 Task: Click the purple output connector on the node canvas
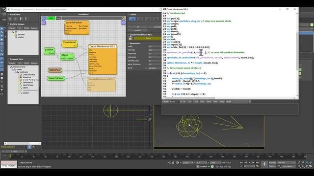pyautogui.click(x=123, y=22)
